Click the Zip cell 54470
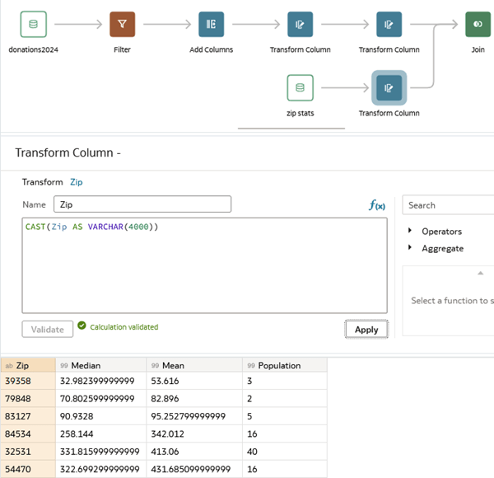494x478 pixels. click(28, 470)
